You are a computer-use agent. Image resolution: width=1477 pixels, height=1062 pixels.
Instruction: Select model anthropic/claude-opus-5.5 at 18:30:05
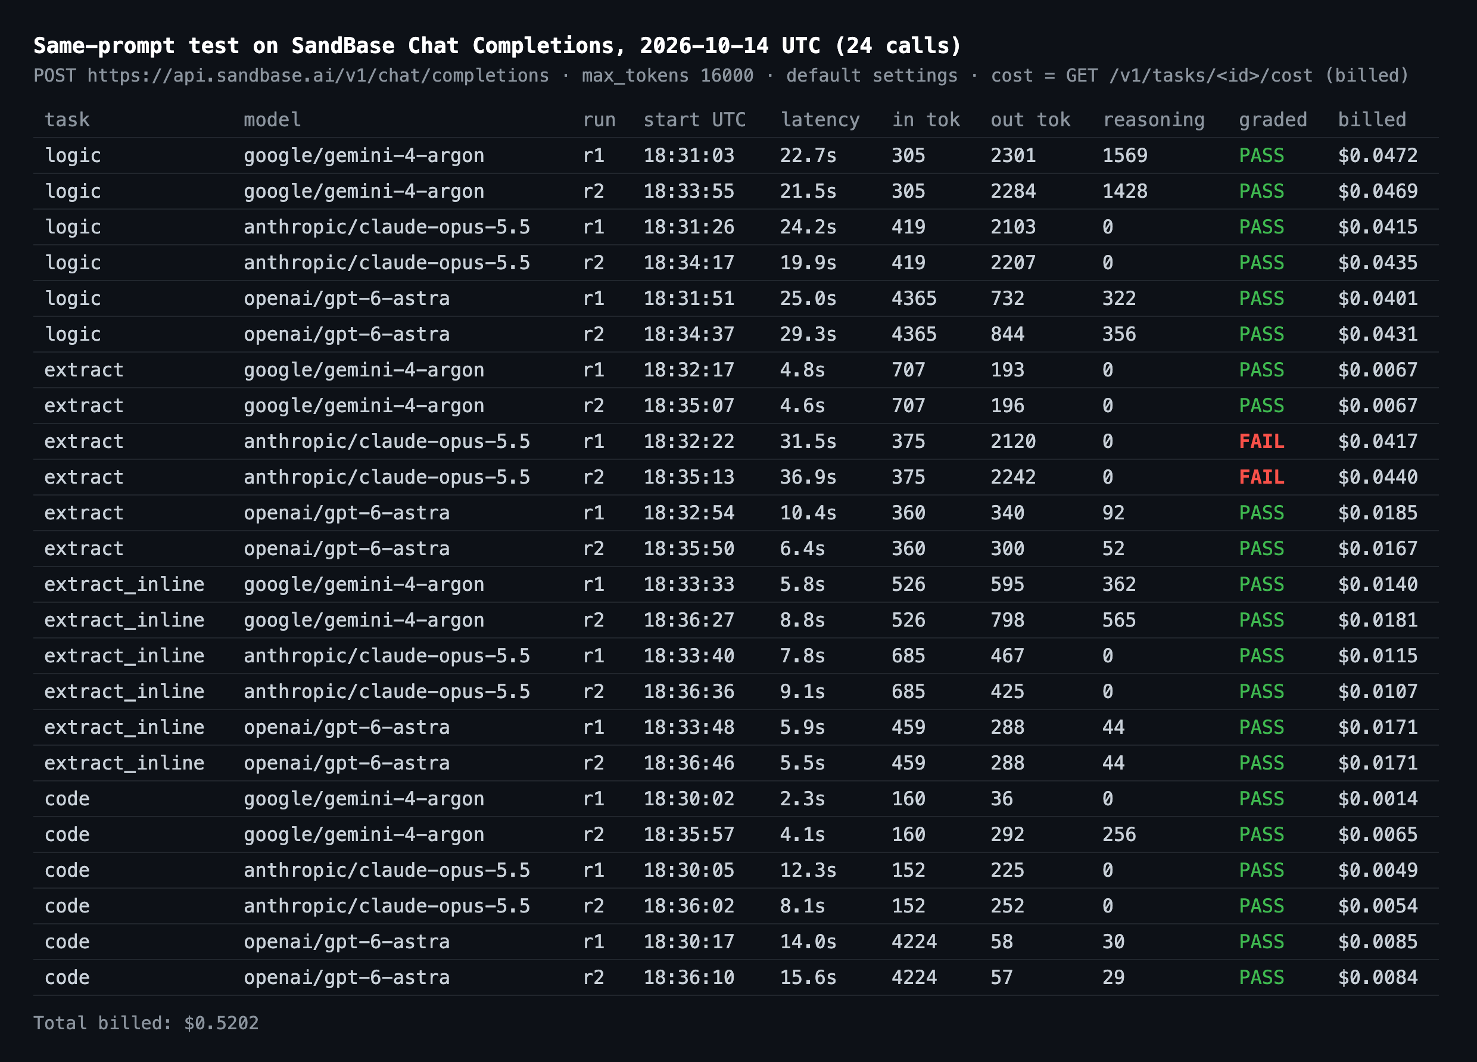pyautogui.click(x=387, y=871)
